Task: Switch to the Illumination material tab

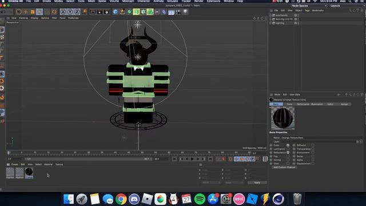Action: coord(317,104)
